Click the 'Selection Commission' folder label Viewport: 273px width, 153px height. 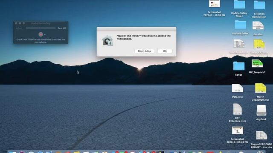pyautogui.click(x=259, y=15)
